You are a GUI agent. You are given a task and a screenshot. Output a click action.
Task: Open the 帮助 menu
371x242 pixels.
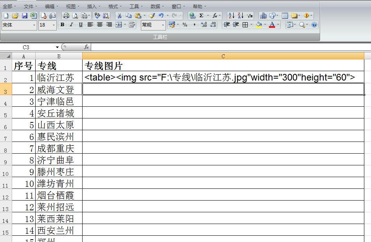pos(200,6)
